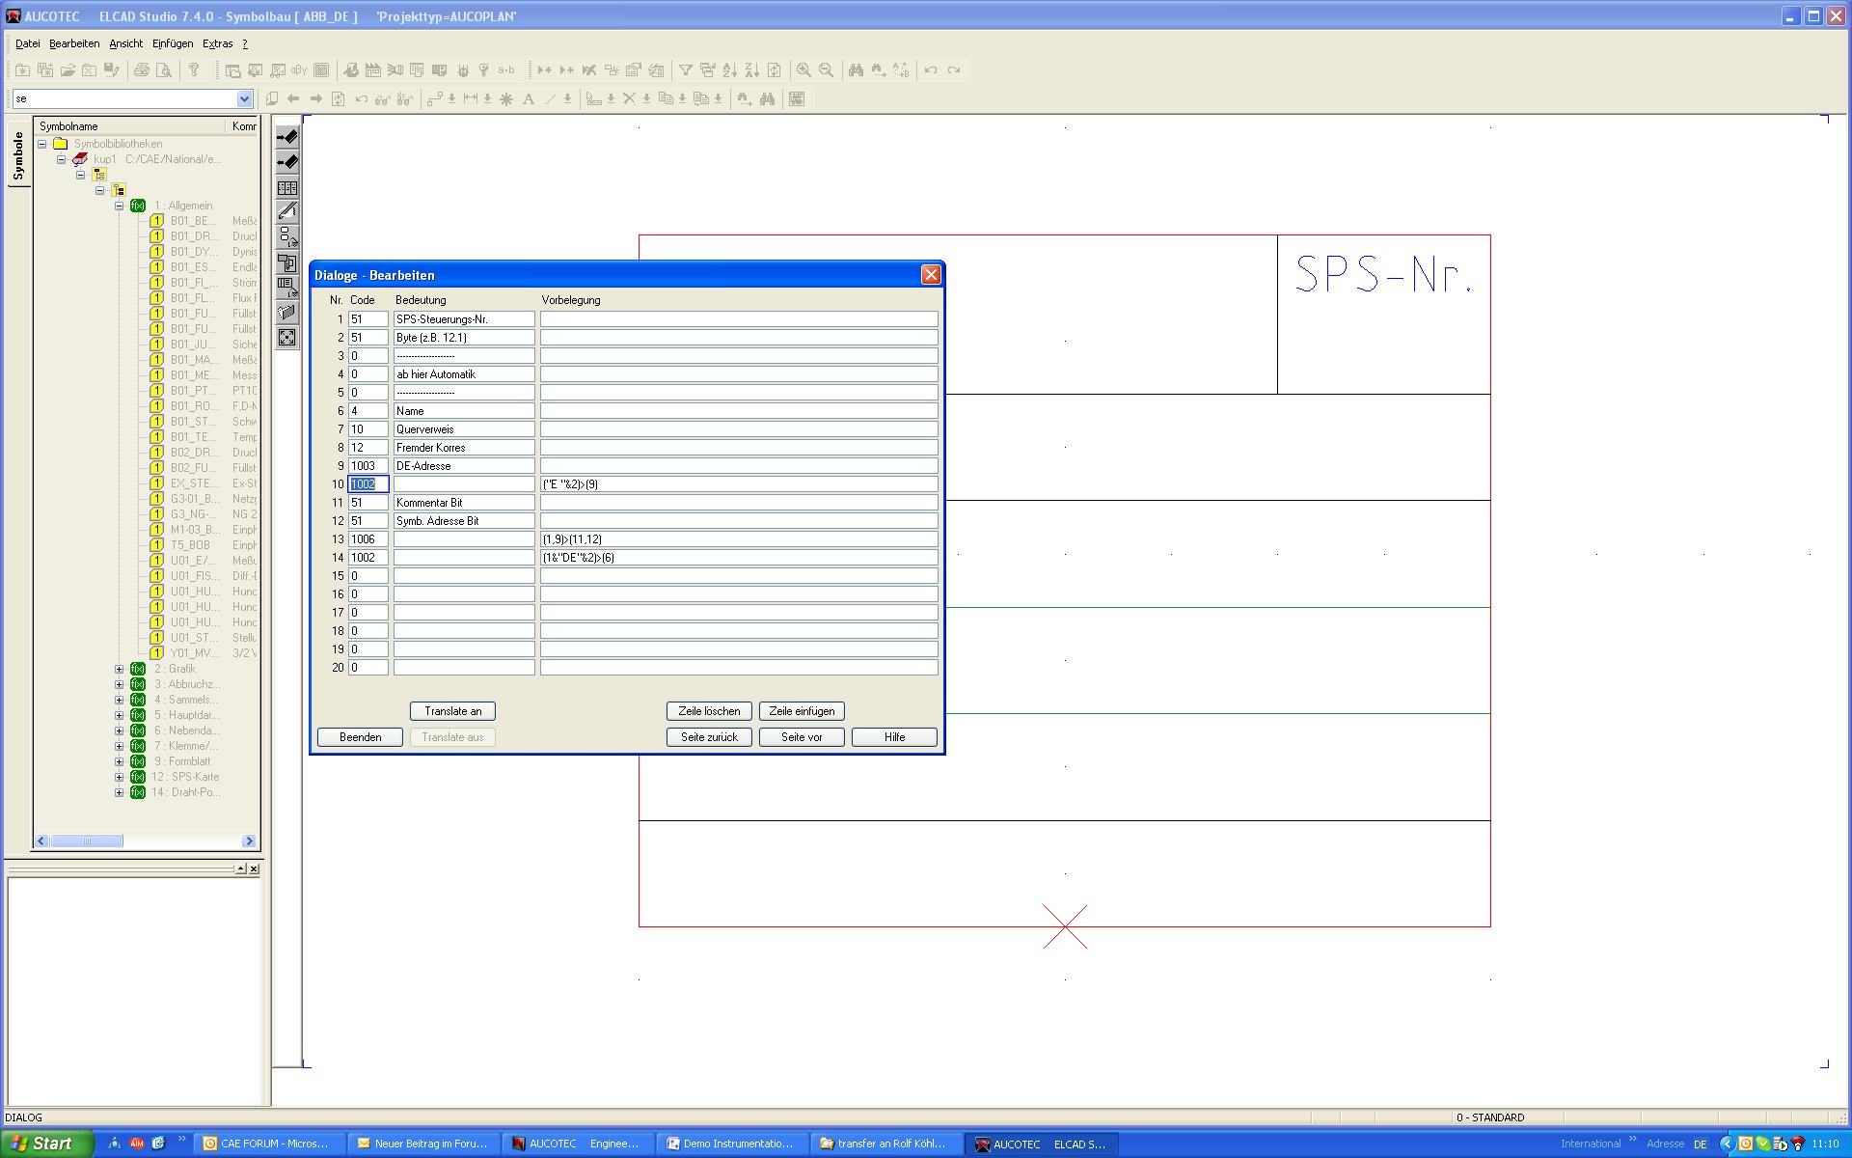Click the a-b replace text icon
Image resolution: width=1852 pixels, height=1158 pixels.
pyautogui.click(x=506, y=70)
